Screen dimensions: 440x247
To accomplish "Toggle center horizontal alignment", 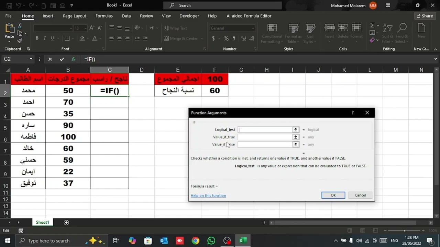I will [119, 38].
